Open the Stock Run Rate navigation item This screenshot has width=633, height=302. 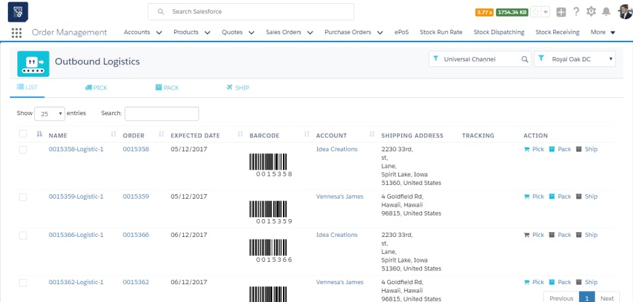coord(441,32)
